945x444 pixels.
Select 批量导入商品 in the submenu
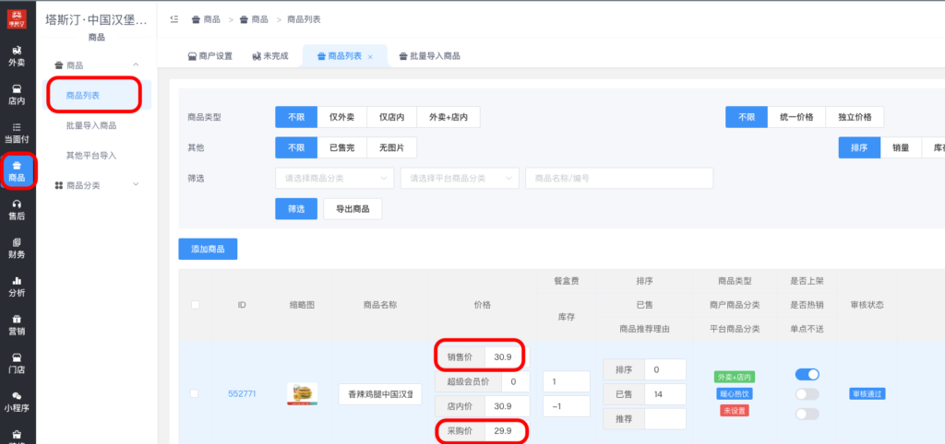coord(91,125)
